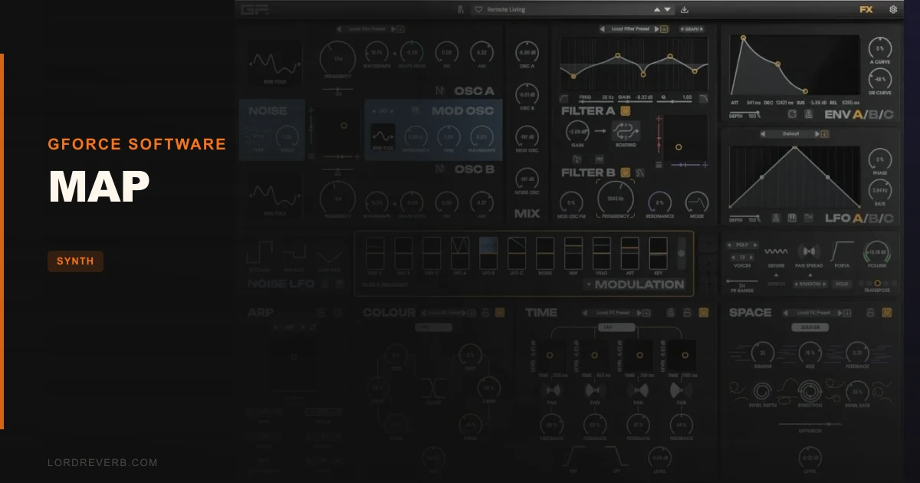This screenshot has height=483, width=920.
Task: Select the KEY modulation slot
Action: click(x=659, y=255)
